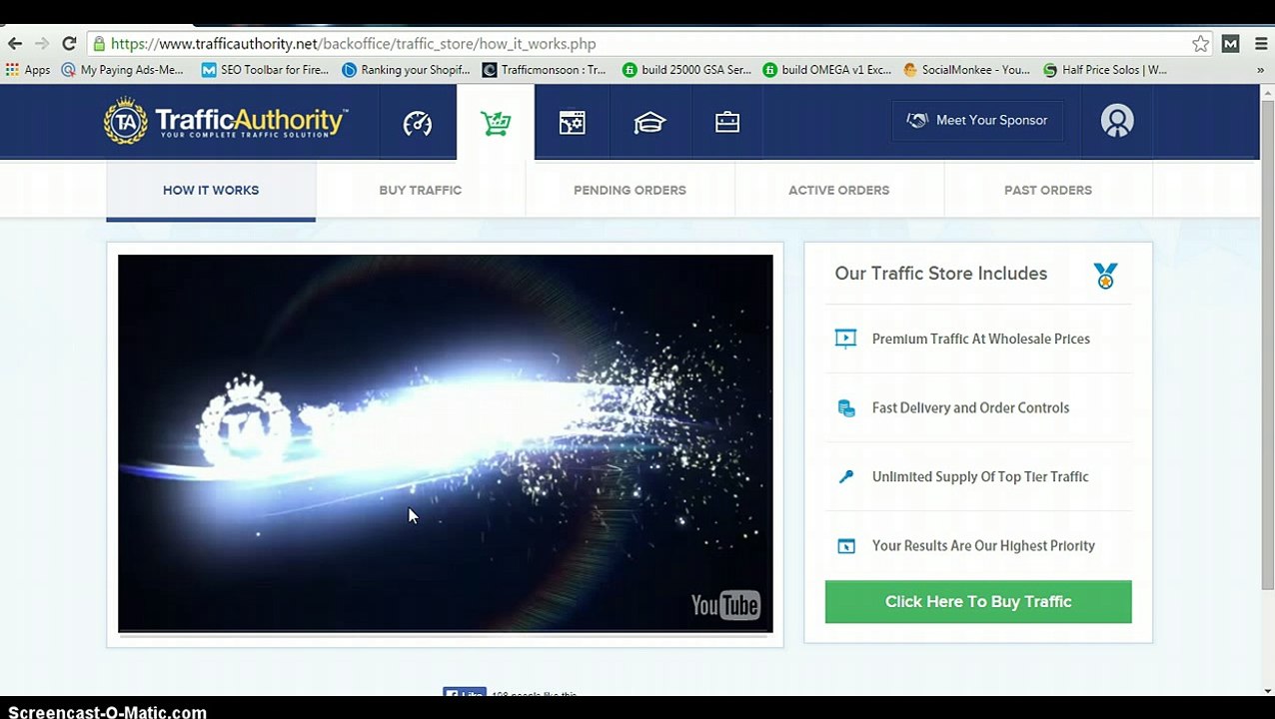This screenshot has width=1275, height=719.
Task: Click the Unlimited Supply key icon
Action: tap(846, 476)
